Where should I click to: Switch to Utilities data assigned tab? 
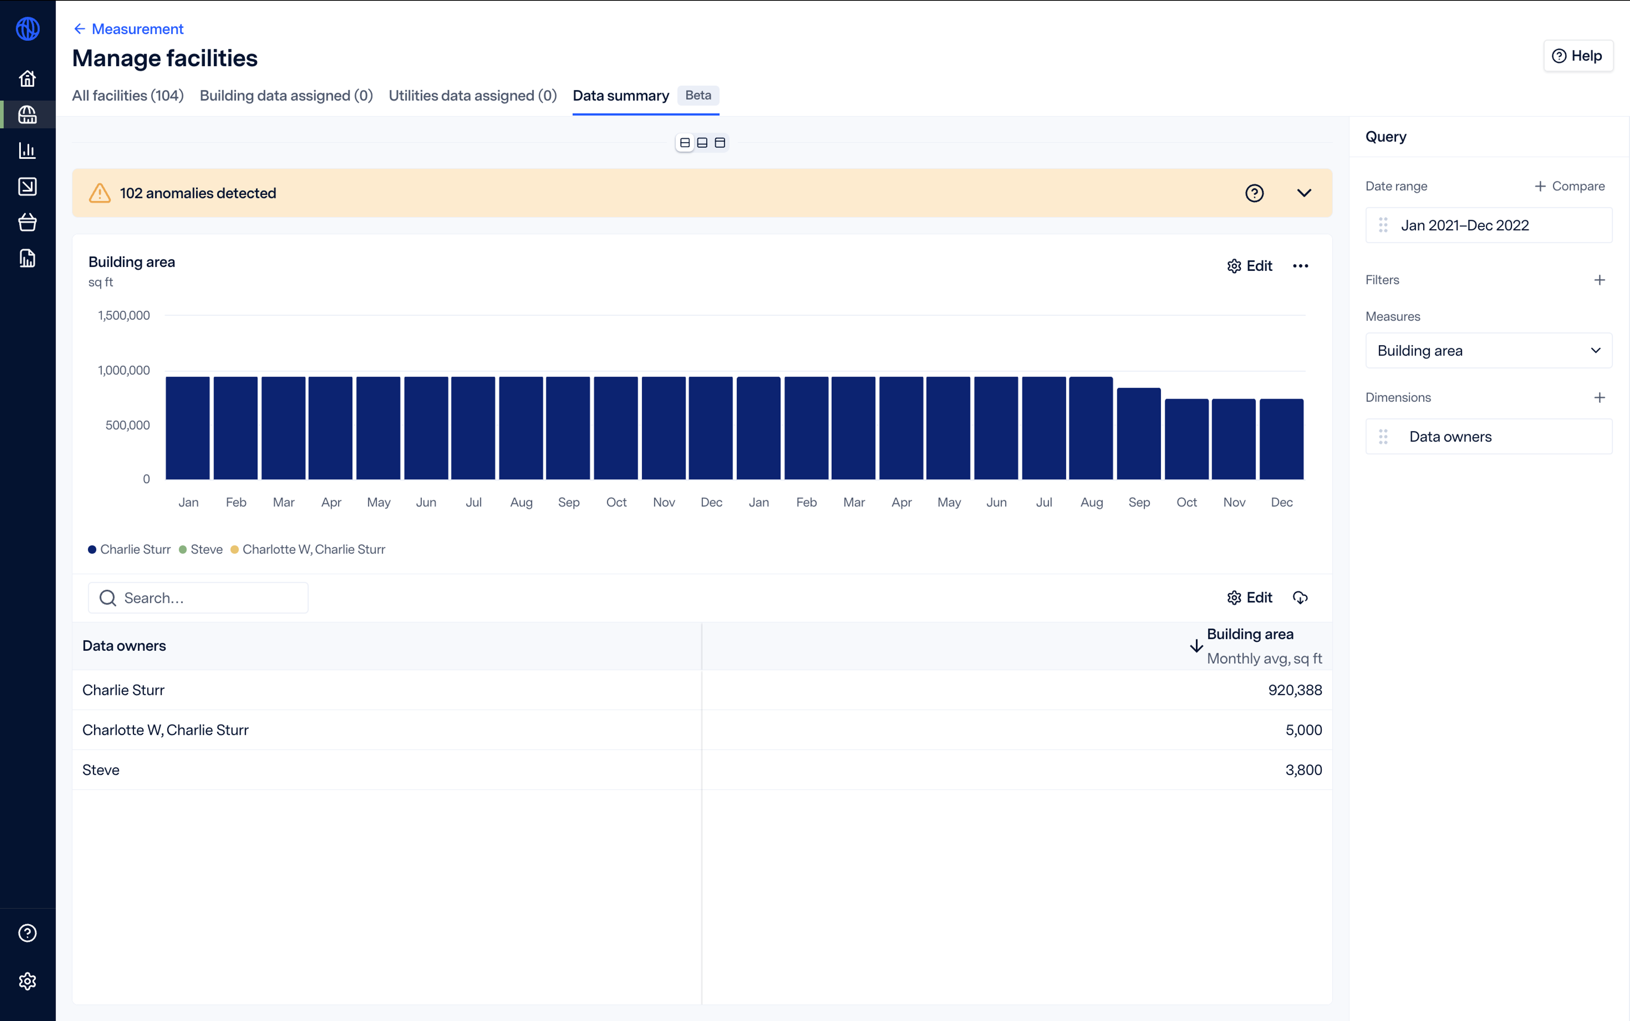[x=473, y=95]
